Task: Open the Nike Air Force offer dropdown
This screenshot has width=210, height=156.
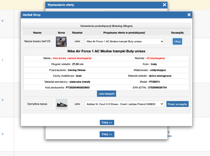Action: coord(124,41)
